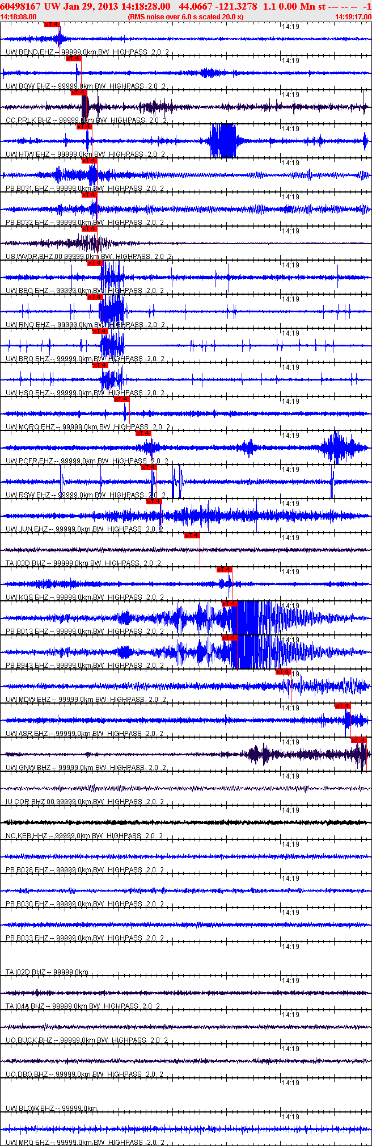Click the pick flag on UW MORO trace

point(122,399)
